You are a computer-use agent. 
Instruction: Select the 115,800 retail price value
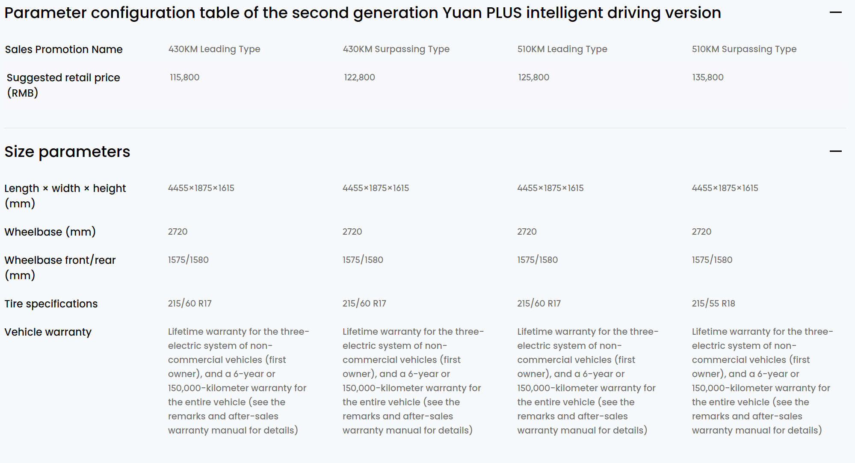(x=184, y=77)
